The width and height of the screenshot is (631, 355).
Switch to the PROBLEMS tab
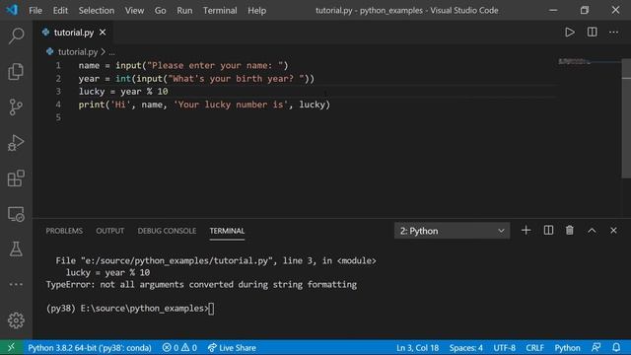coord(64,231)
